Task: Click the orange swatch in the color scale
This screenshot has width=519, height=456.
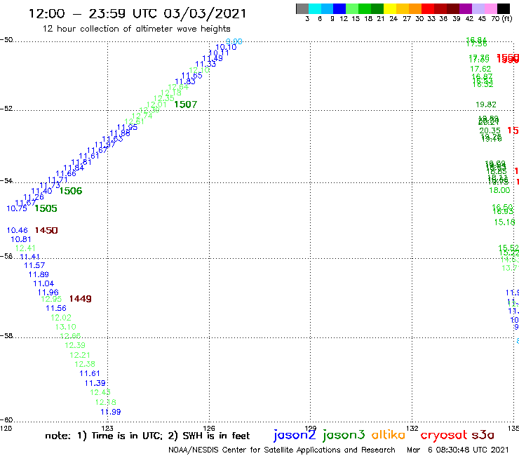Action: point(415,8)
